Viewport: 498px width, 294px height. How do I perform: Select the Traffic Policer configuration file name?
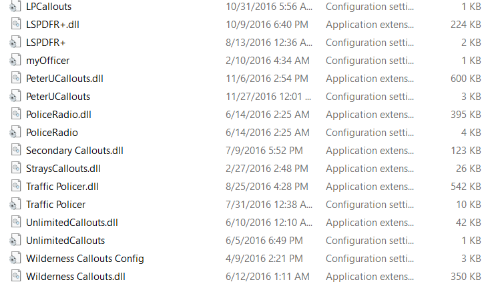click(x=56, y=204)
